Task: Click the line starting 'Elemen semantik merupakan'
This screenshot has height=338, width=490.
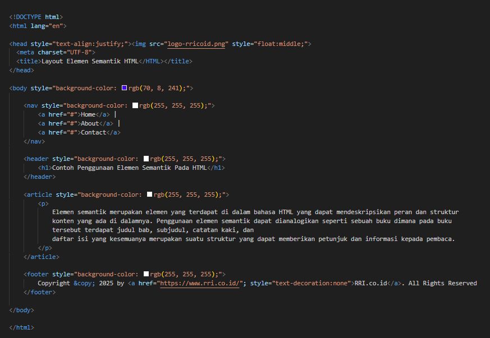Action: coord(255,212)
